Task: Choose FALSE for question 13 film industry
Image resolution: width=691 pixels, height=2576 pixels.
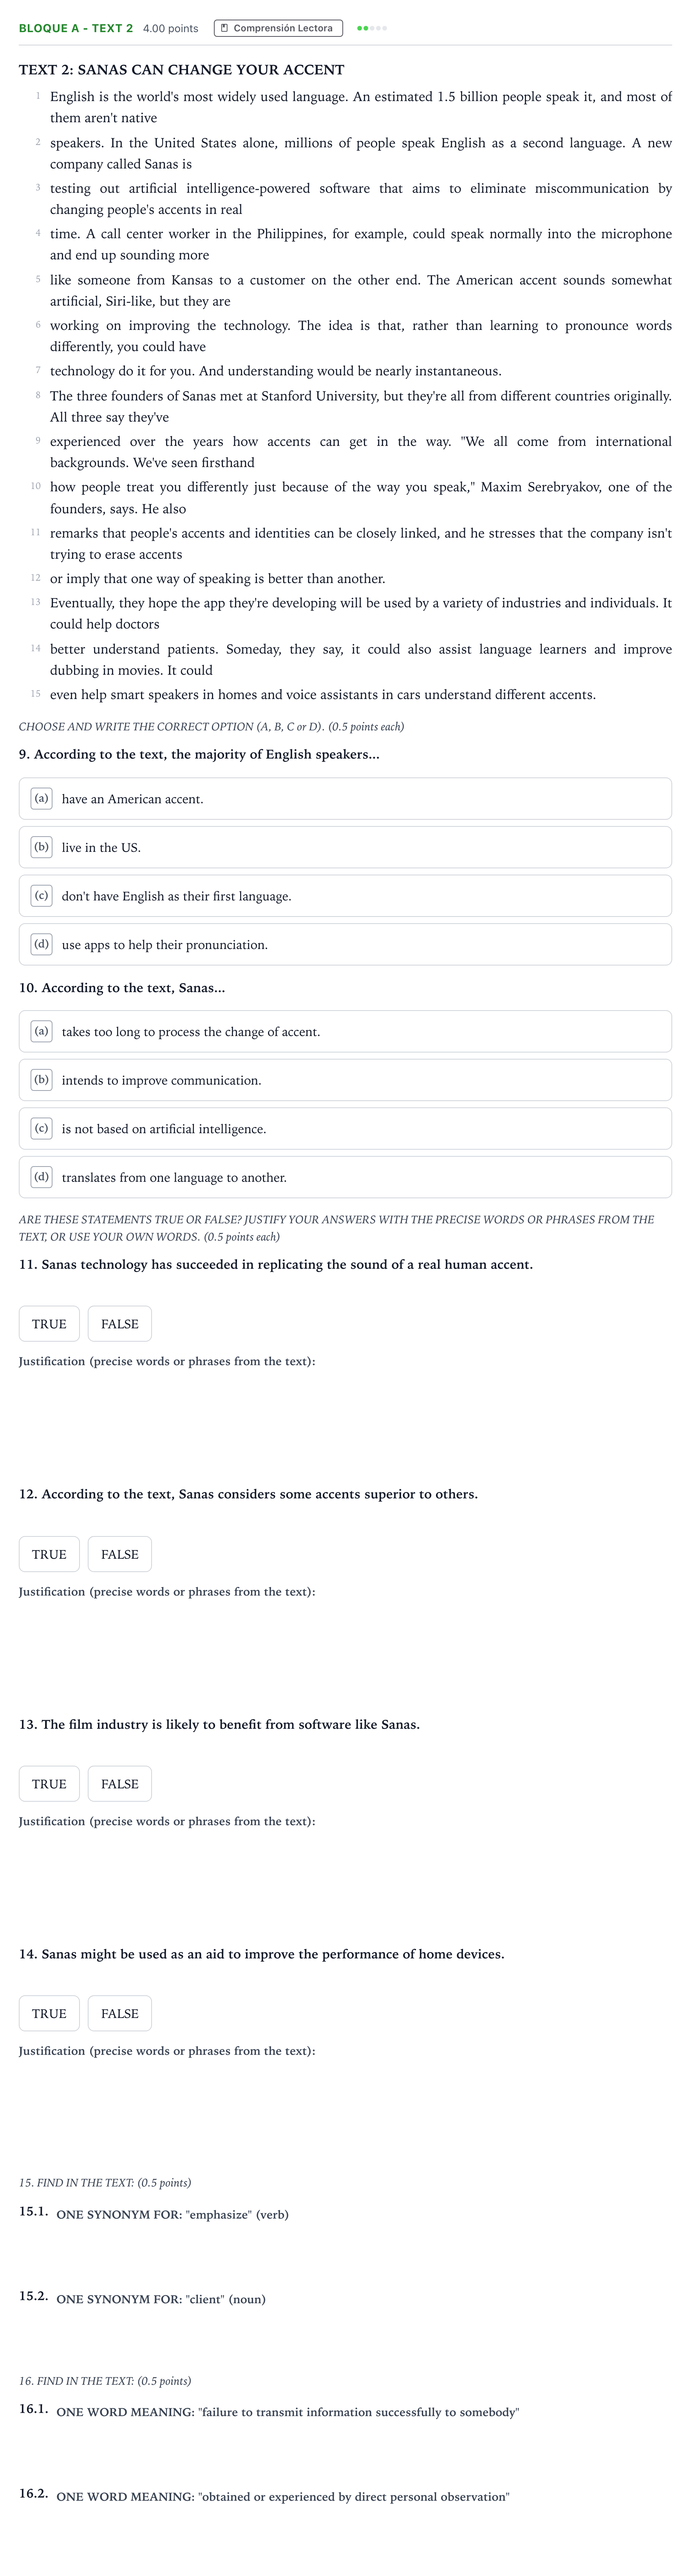Action: coord(120,1784)
